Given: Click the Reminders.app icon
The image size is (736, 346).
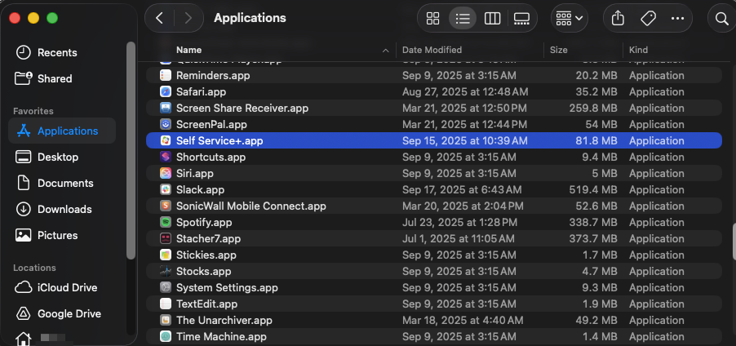Looking at the screenshot, I should [165, 75].
